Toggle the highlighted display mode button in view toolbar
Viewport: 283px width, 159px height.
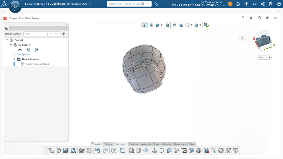[x=145, y=25]
